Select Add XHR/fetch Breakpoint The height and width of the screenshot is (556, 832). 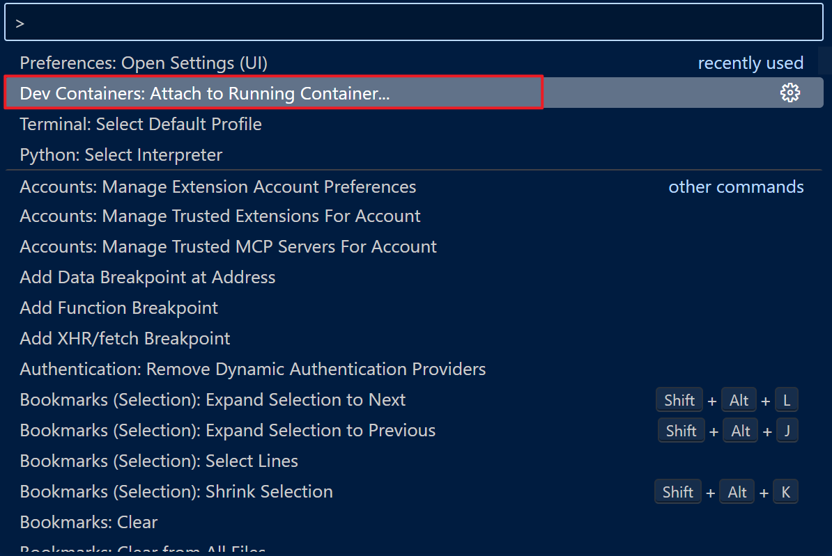tap(125, 339)
